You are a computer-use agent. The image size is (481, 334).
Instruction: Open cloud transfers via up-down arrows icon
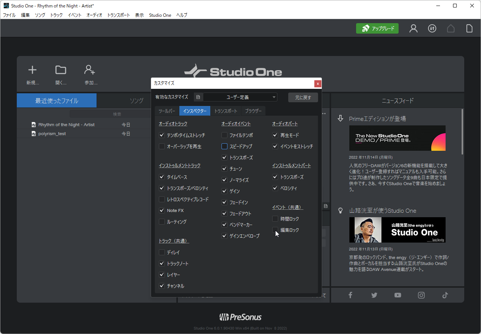432,28
